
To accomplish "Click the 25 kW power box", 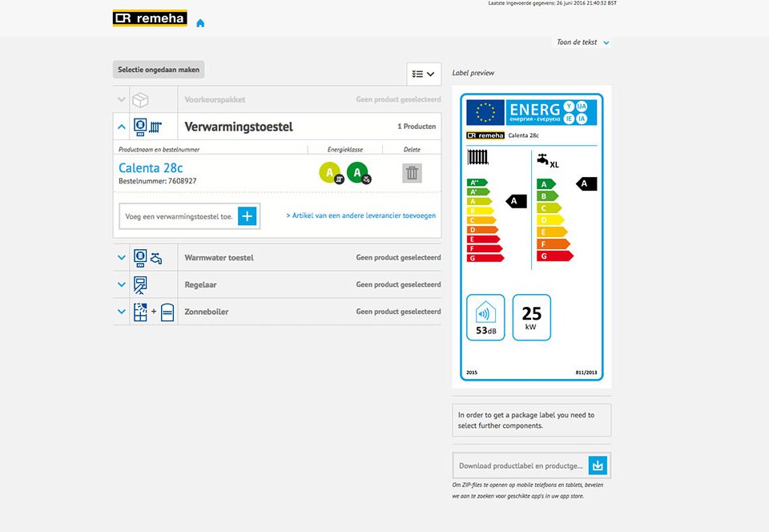I will [x=532, y=317].
